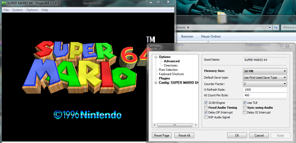
Task: Open the Memory Size dropdown
Action: coord(265,71)
